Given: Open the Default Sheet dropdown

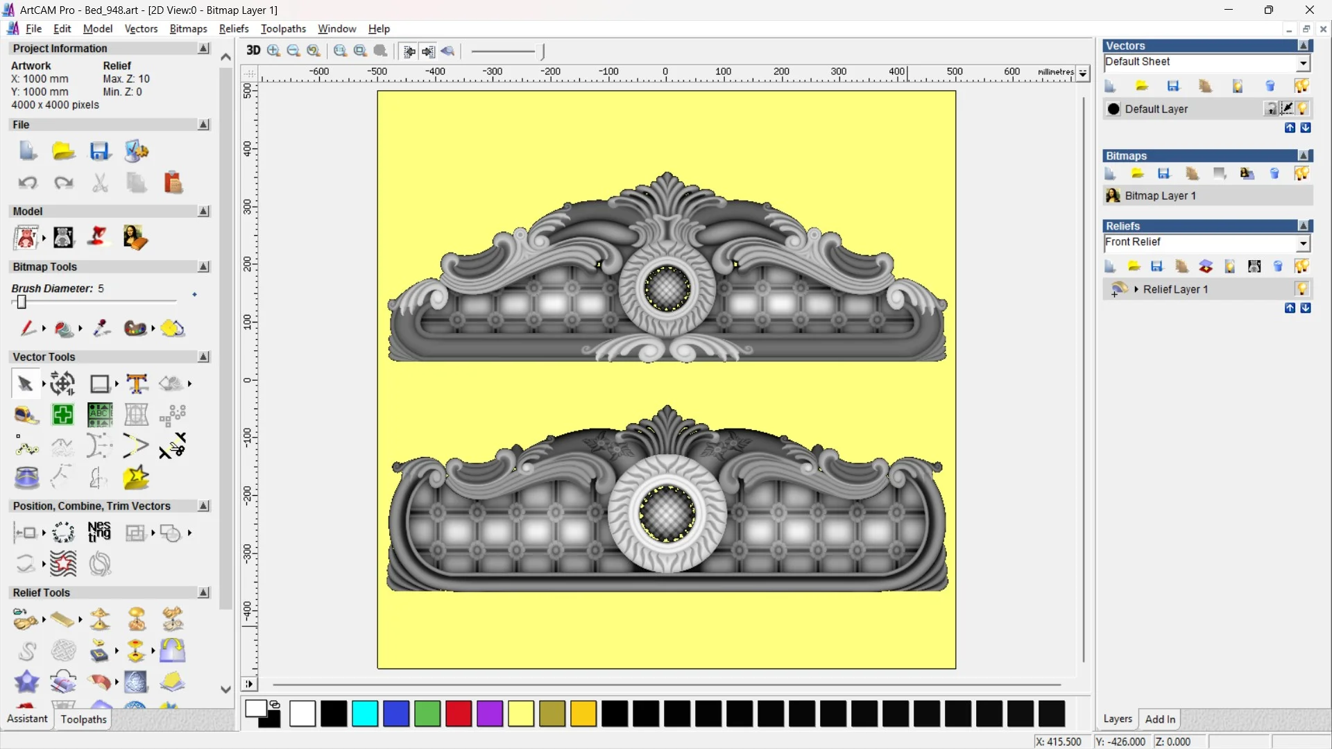Looking at the screenshot, I should point(1303,63).
